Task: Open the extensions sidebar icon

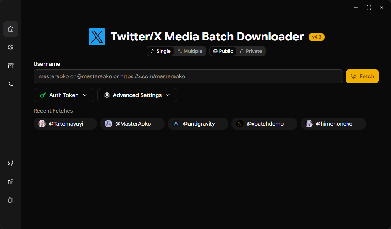Action: tap(10, 182)
